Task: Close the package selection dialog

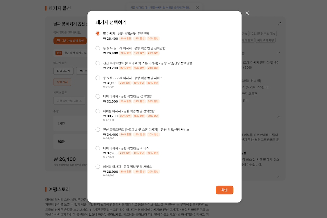Action: pos(247,13)
